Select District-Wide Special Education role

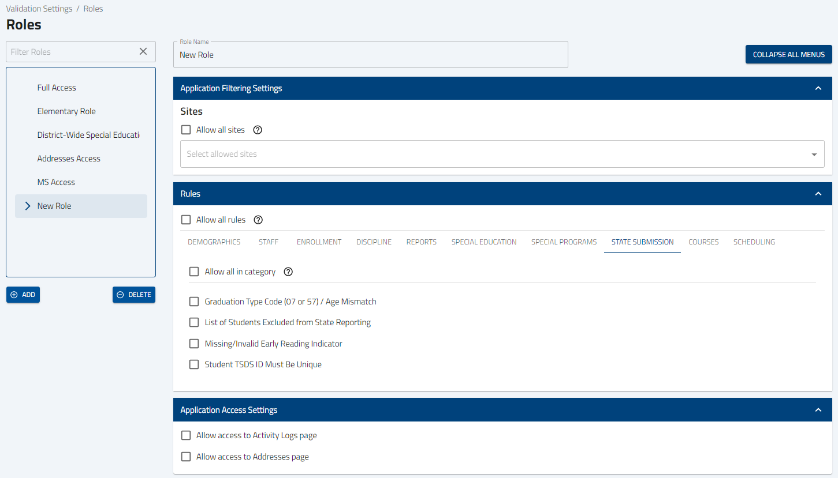coord(81,135)
